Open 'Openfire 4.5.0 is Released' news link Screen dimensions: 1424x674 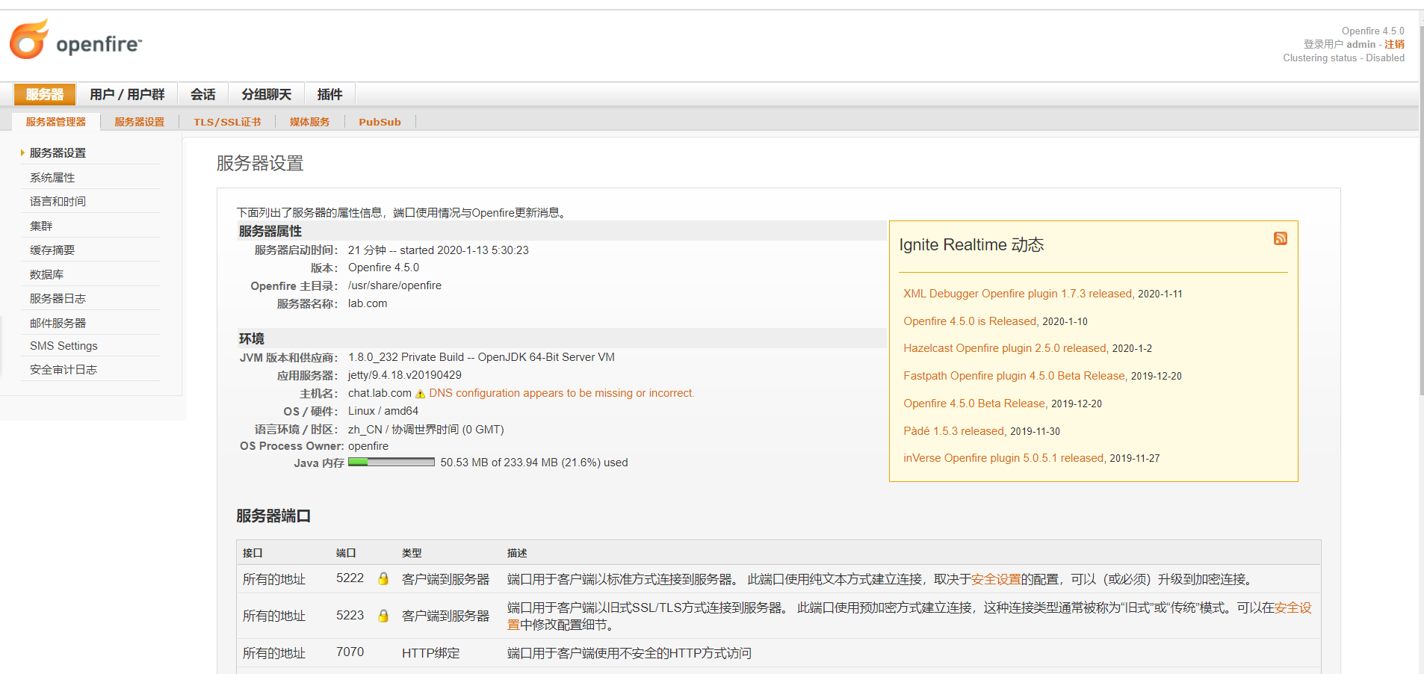pos(970,321)
